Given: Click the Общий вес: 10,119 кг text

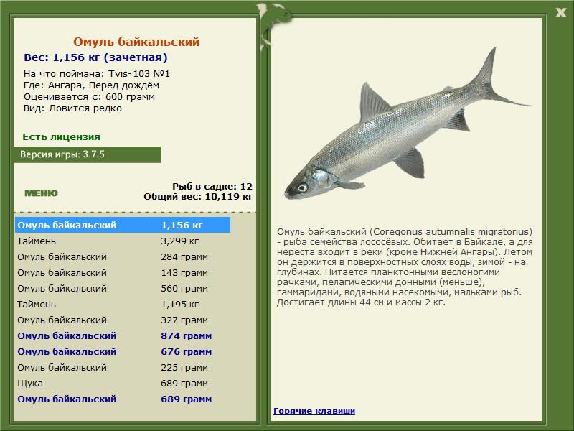Looking at the screenshot, I should [198, 196].
